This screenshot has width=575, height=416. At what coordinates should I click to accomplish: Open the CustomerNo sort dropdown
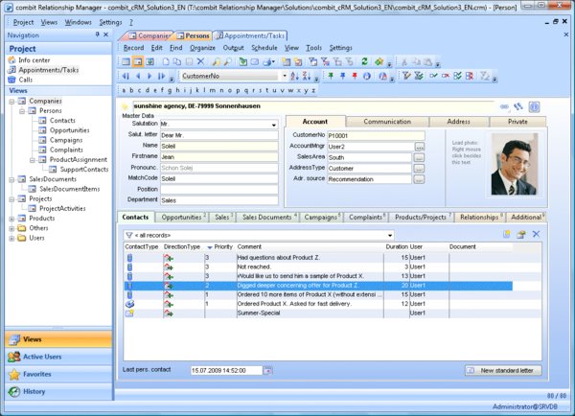[285, 76]
